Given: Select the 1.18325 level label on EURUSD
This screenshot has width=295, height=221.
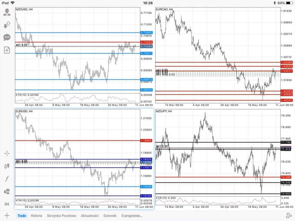Looking at the screenshot, I should pos(146,159).
